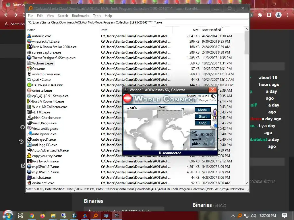Image resolution: width=294 pixels, height=220 pixels.
Task: Select the W c c 1.0 Collector.exe row
Action: coord(135,107)
